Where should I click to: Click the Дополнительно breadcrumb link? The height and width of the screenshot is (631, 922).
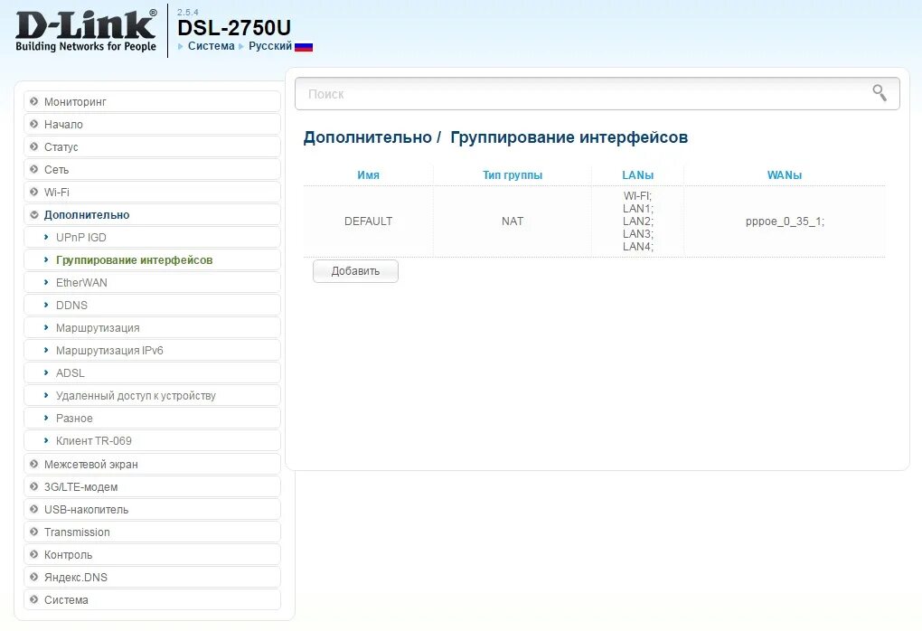(x=368, y=137)
